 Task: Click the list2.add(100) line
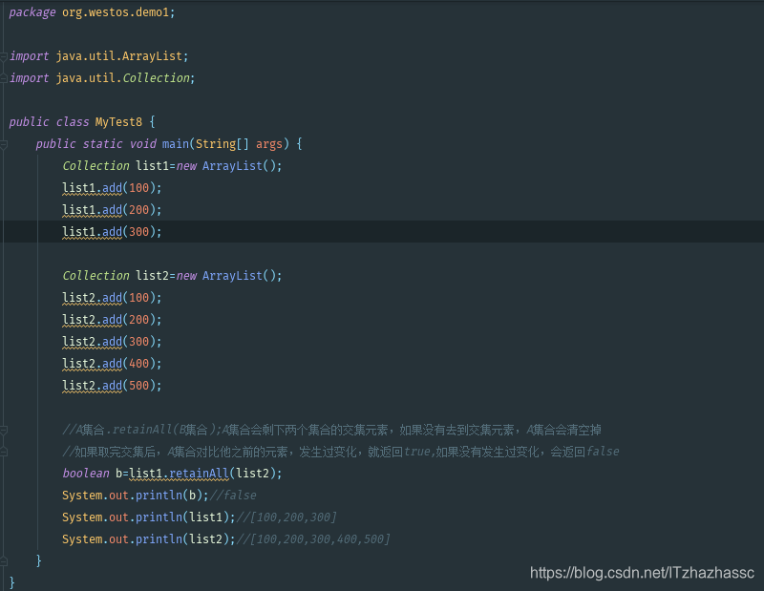pos(112,298)
